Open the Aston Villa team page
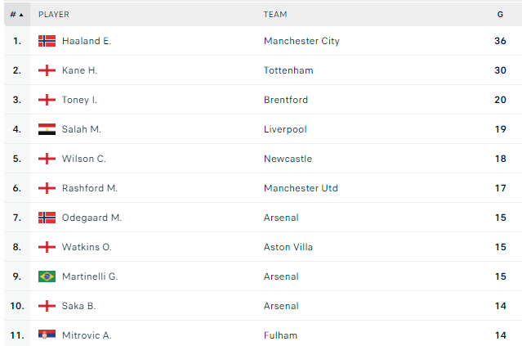 pos(288,247)
